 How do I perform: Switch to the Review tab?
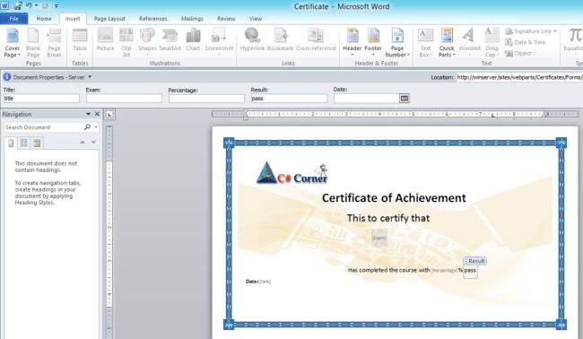(x=226, y=19)
